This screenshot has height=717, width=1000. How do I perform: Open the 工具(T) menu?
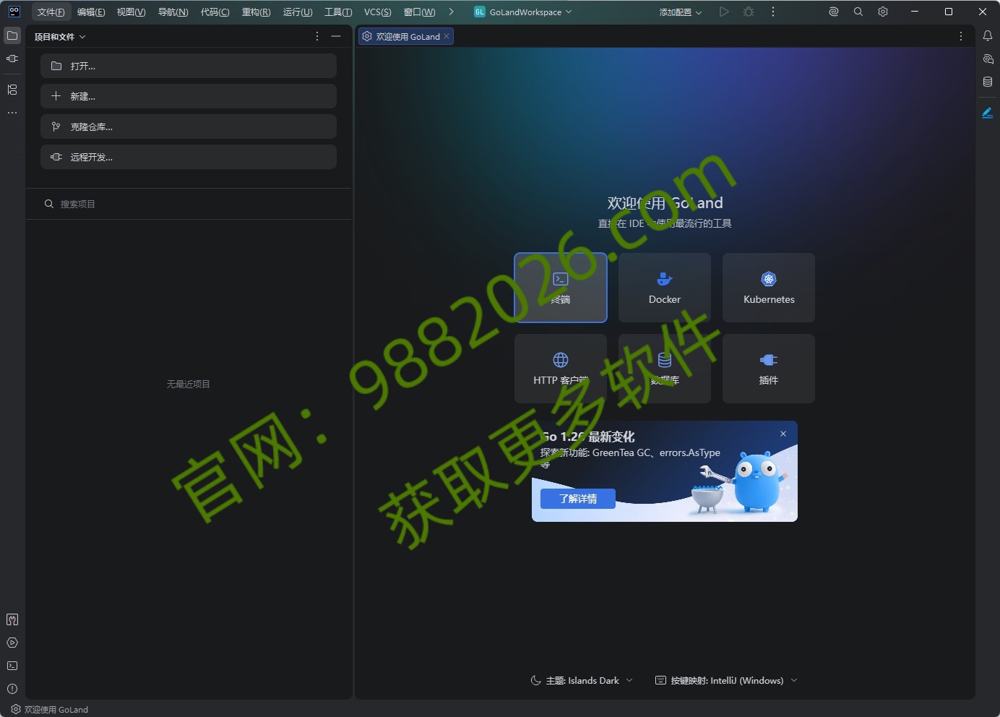(x=338, y=12)
